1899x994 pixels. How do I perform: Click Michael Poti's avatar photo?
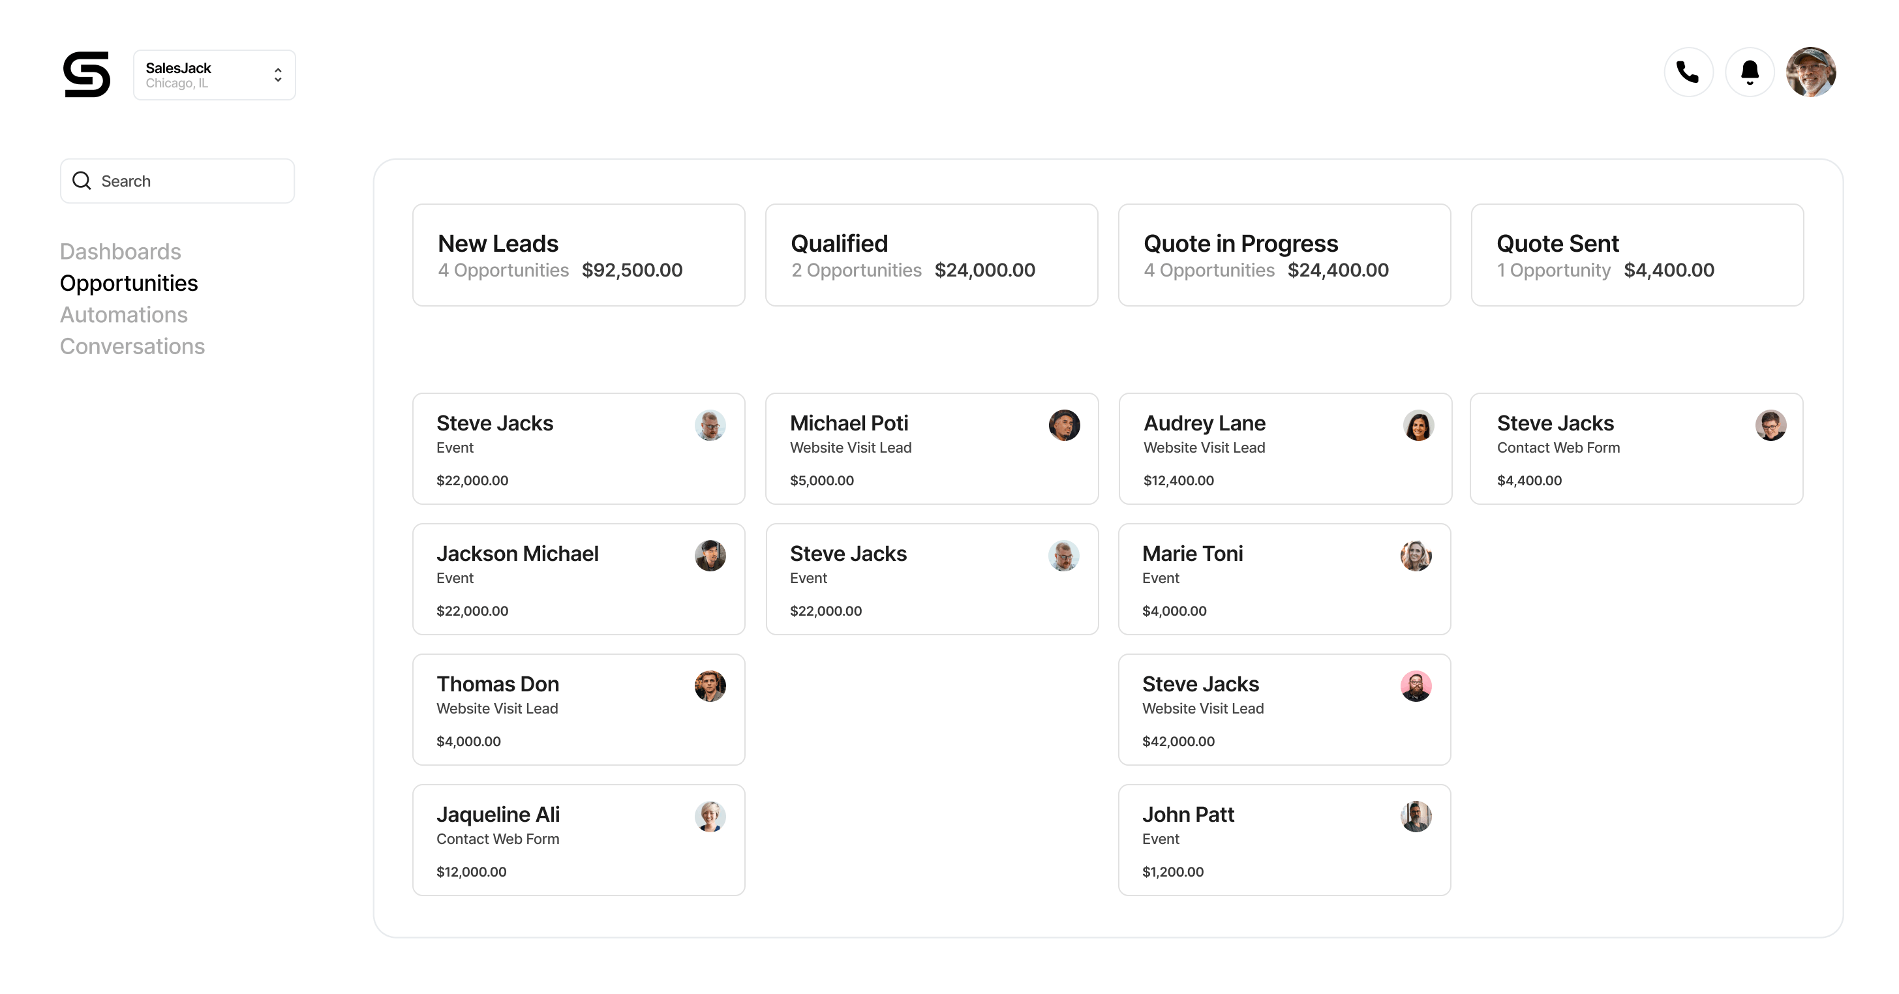click(x=1064, y=425)
